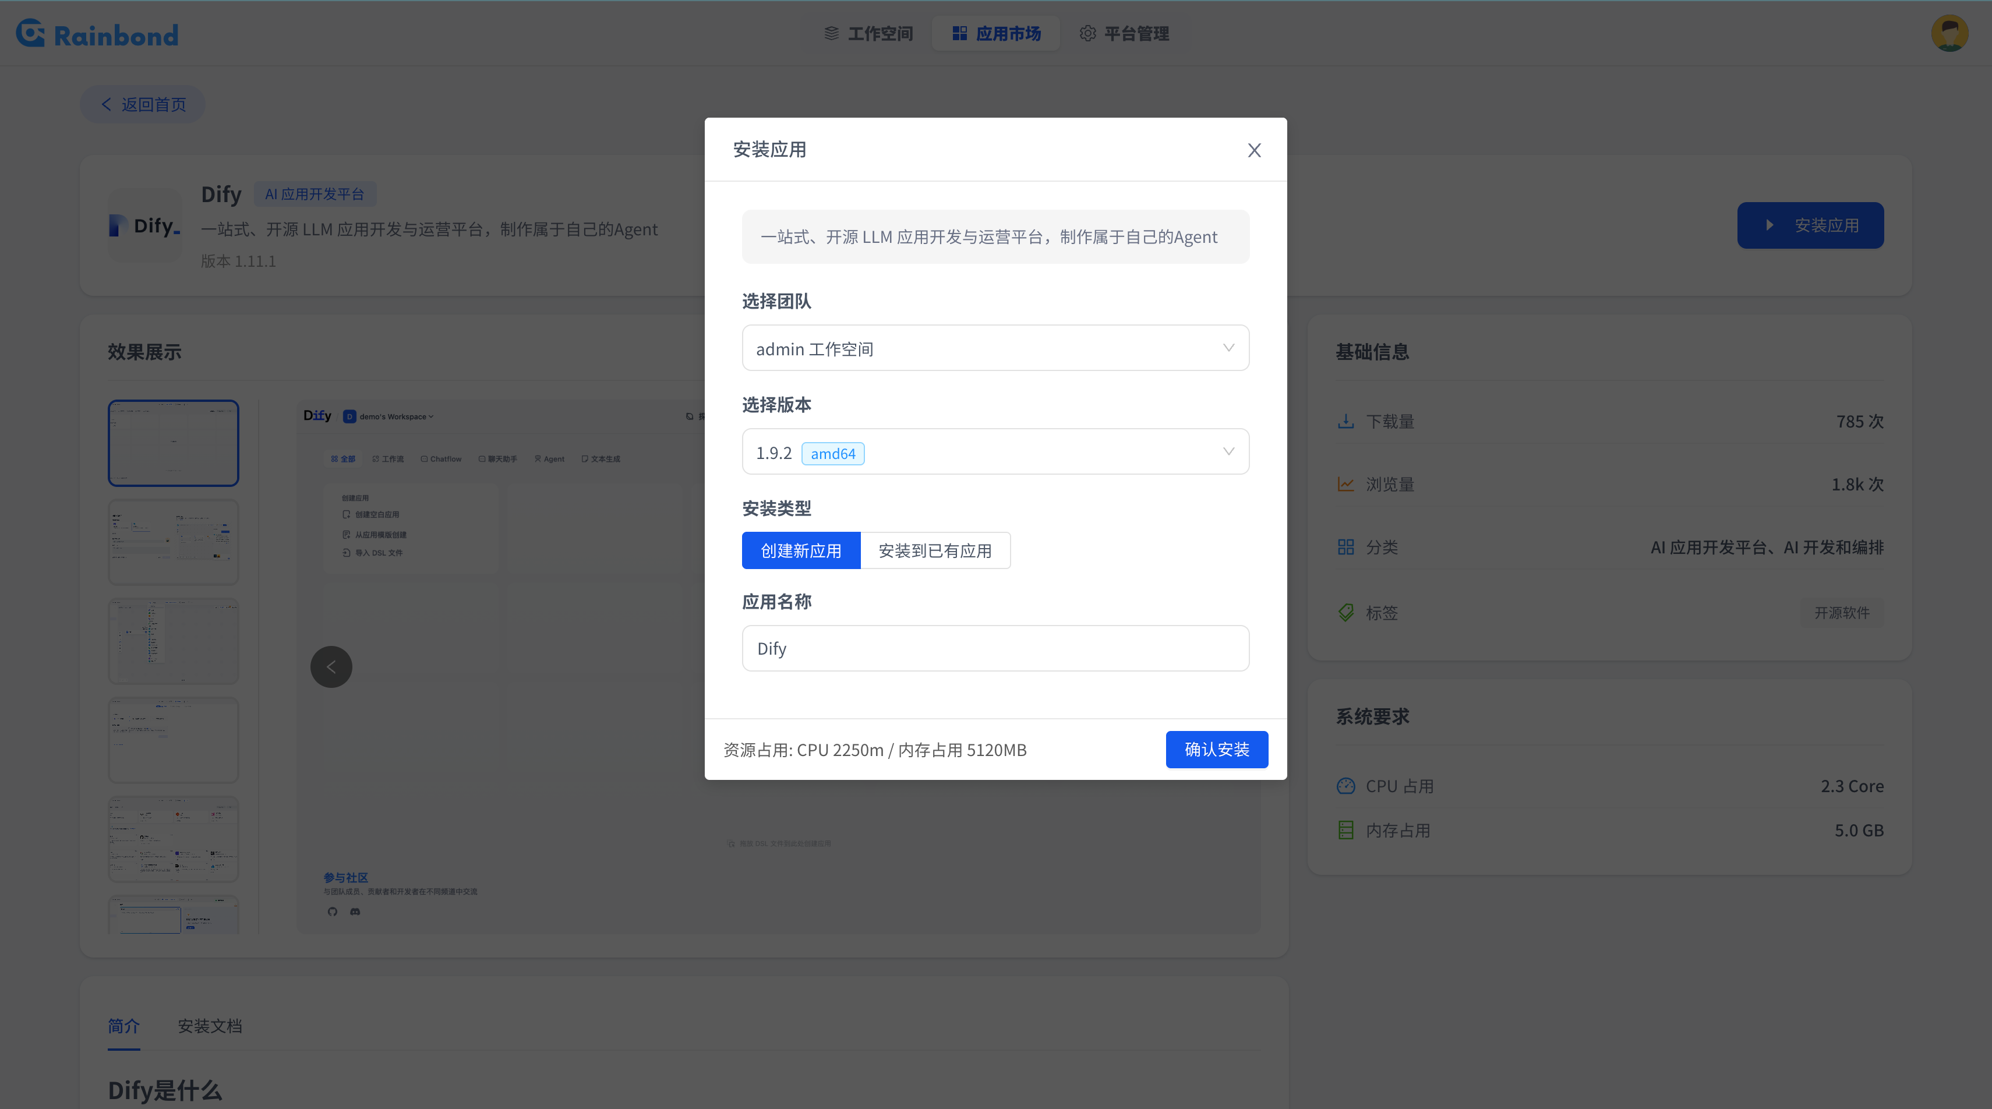Click the blue 安装应用 button behind the dialog
This screenshot has height=1109, width=1992.
point(1810,225)
